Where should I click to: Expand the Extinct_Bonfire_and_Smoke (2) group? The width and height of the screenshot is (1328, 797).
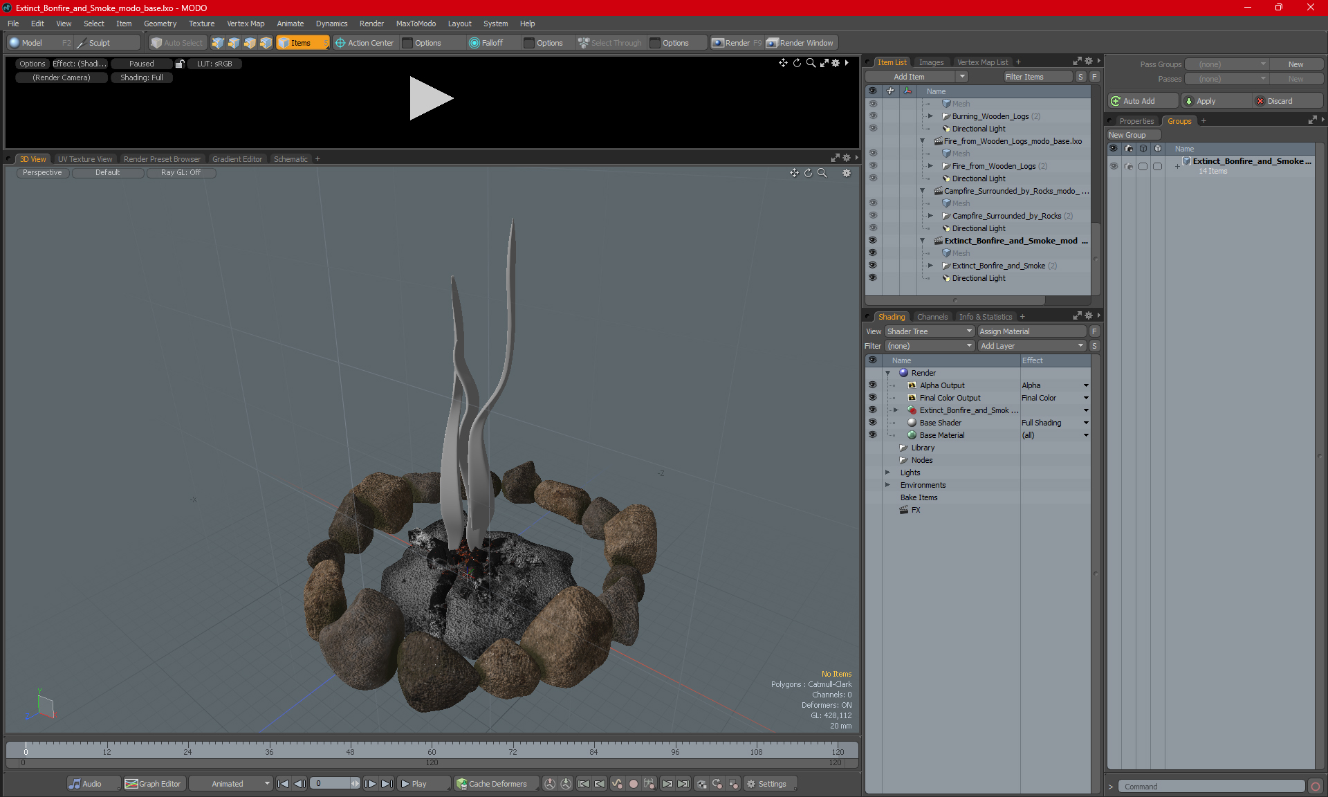tap(930, 266)
